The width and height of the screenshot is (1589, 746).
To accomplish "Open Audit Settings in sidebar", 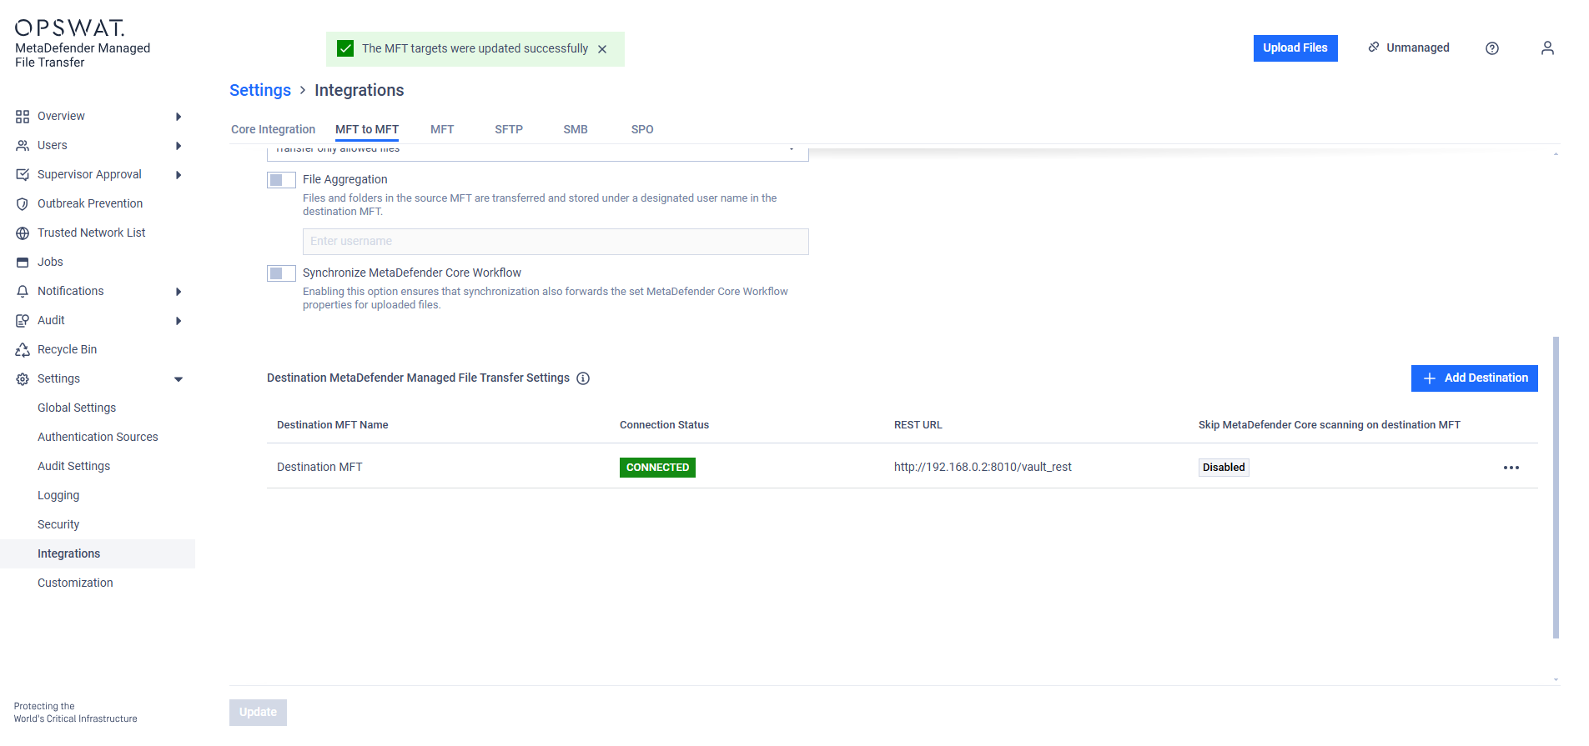I will point(73,466).
